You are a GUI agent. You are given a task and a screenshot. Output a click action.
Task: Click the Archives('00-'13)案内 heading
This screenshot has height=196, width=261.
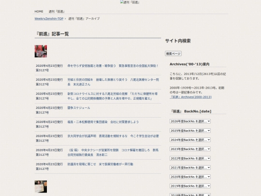[189, 64]
